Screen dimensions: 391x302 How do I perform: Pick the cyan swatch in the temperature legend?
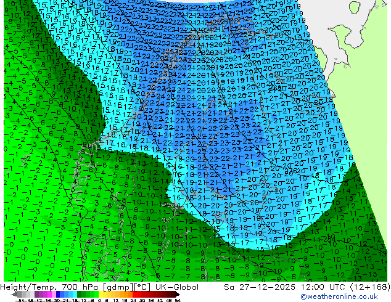[x=75, y=295]
